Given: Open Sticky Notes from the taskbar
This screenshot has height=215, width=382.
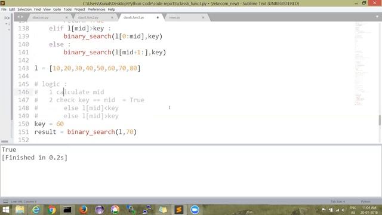Looking at the screenshot, I should coord(163,210).
